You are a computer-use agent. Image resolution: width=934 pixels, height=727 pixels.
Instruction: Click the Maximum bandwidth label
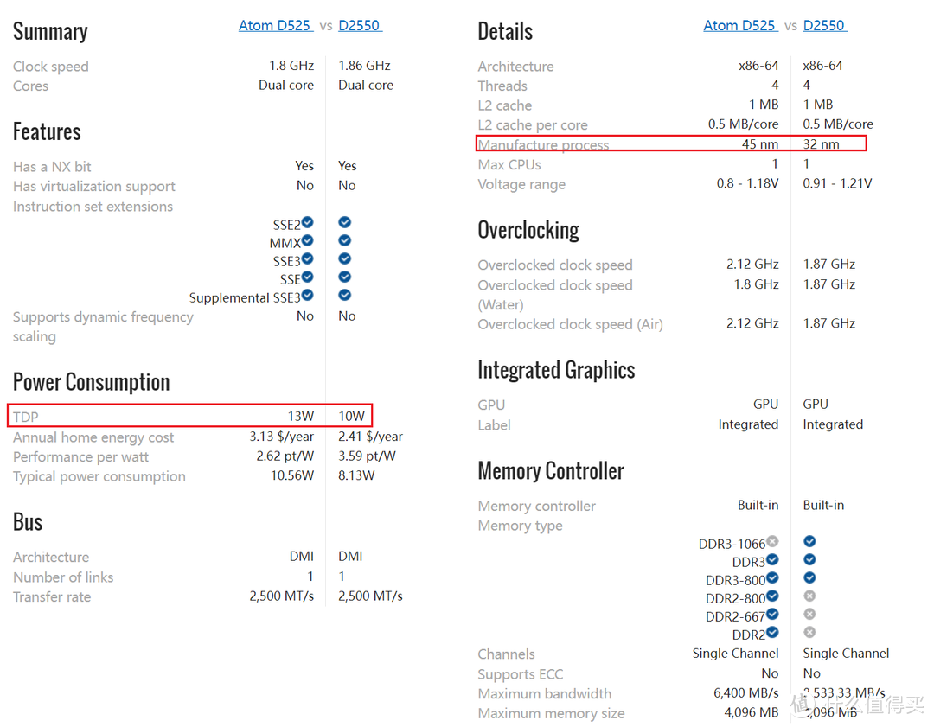tap(545, 694)
